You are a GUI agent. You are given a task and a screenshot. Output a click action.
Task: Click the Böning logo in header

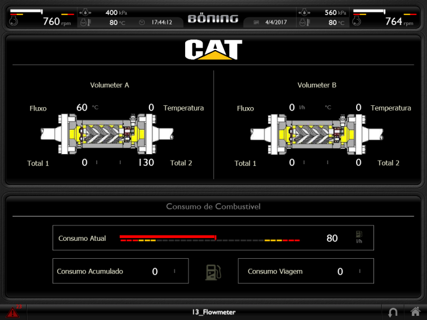213,18
